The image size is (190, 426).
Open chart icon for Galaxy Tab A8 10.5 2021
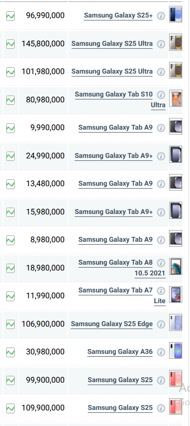pos(10,268)
